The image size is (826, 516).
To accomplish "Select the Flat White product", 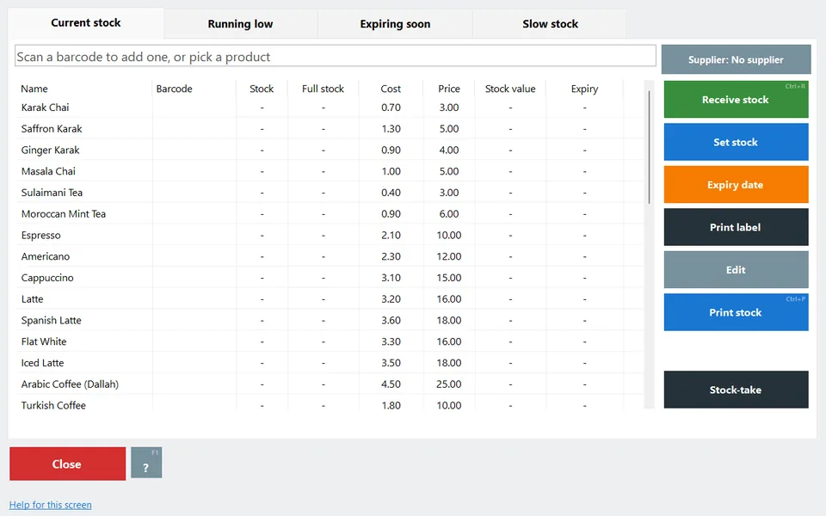I will coord(330,341).
